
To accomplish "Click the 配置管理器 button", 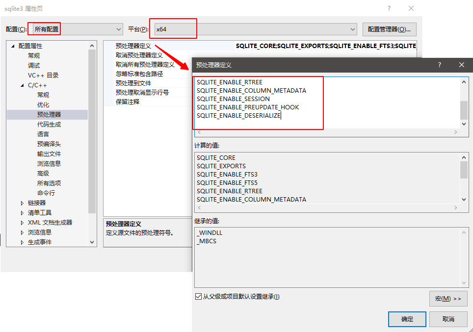I will [x=389, y=29].
